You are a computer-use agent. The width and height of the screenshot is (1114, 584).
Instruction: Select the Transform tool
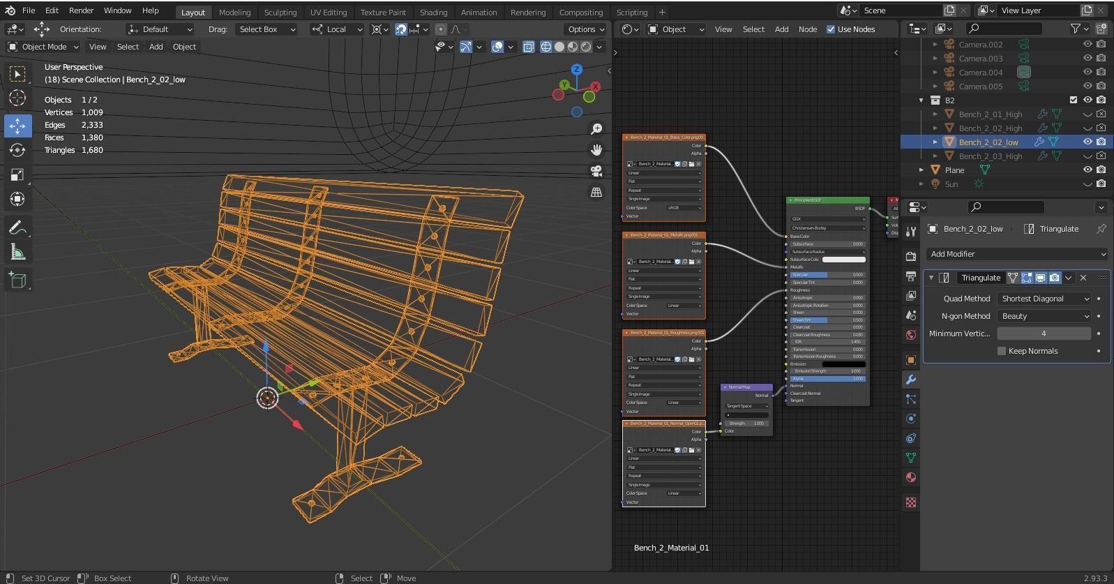17,199
